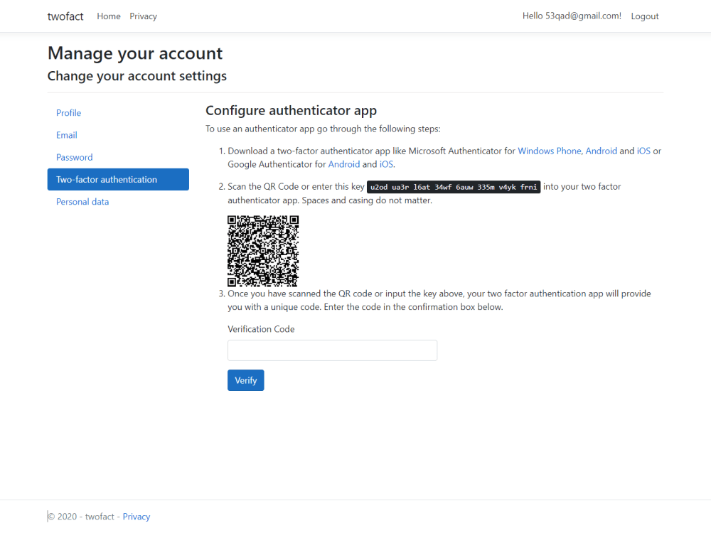Image resolution: width=711 pixels, height=533 pixels.
Task: Click the Hello 53qad@gmail.com account link
Action: click(572, 16)
